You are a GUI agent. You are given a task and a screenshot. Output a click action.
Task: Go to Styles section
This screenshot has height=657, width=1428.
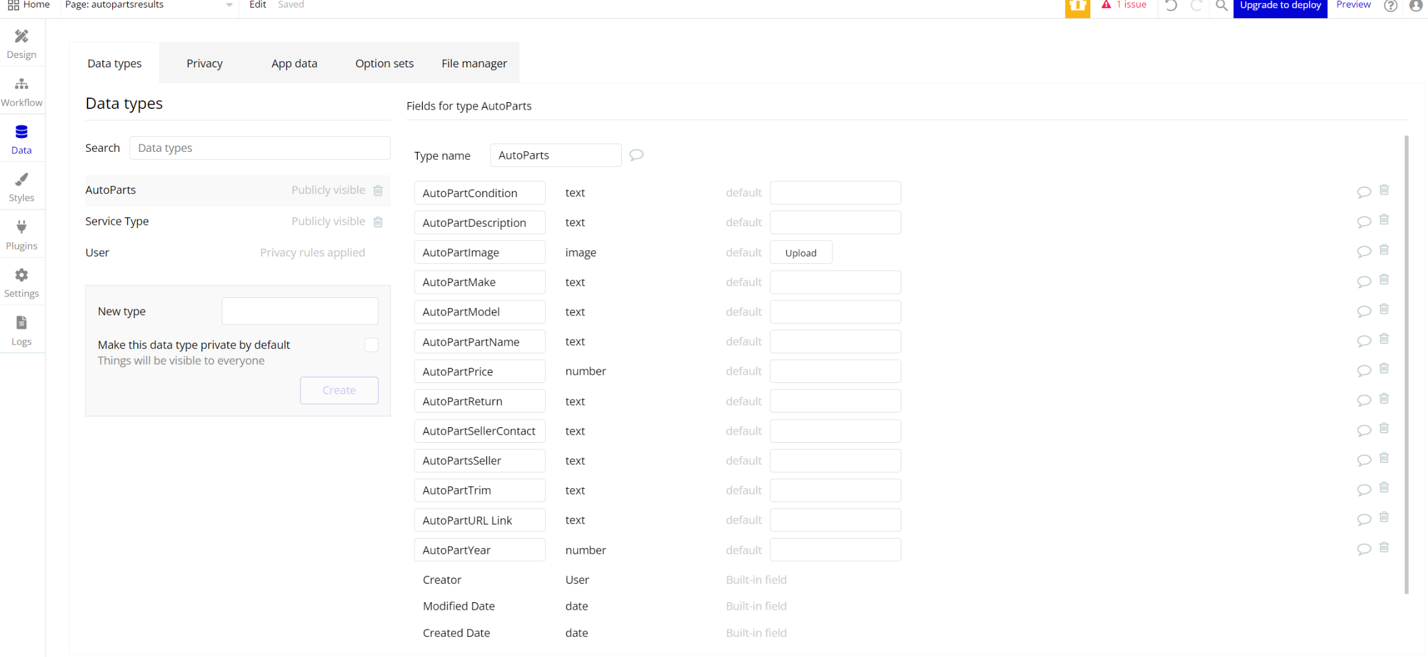coord(21,187)
